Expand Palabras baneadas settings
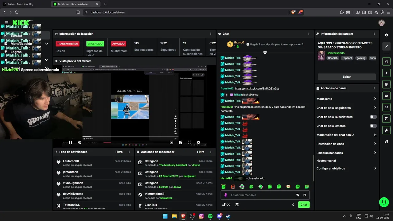Screen dimensions: 393x221 346,153
